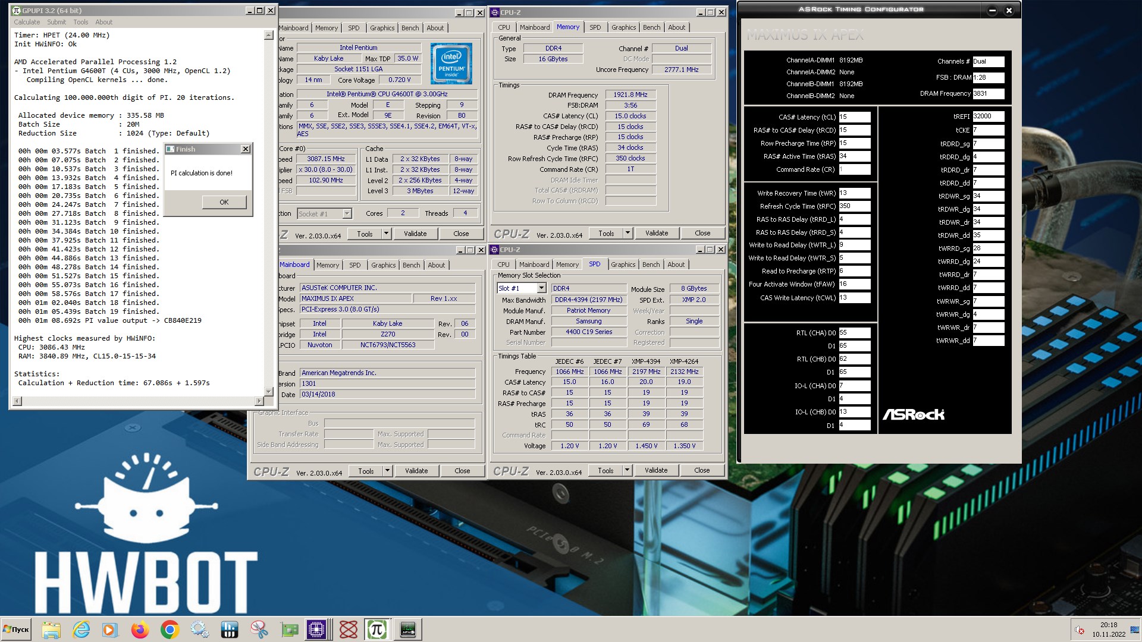1142x642 pixels.
Task: Open the Start (Пуск) menu
Action: (16, 630)
